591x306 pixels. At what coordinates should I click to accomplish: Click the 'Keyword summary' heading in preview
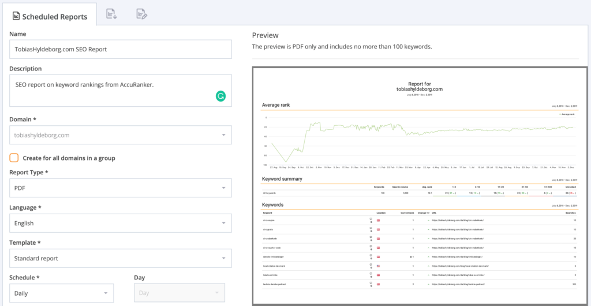[x=282, y=179]
